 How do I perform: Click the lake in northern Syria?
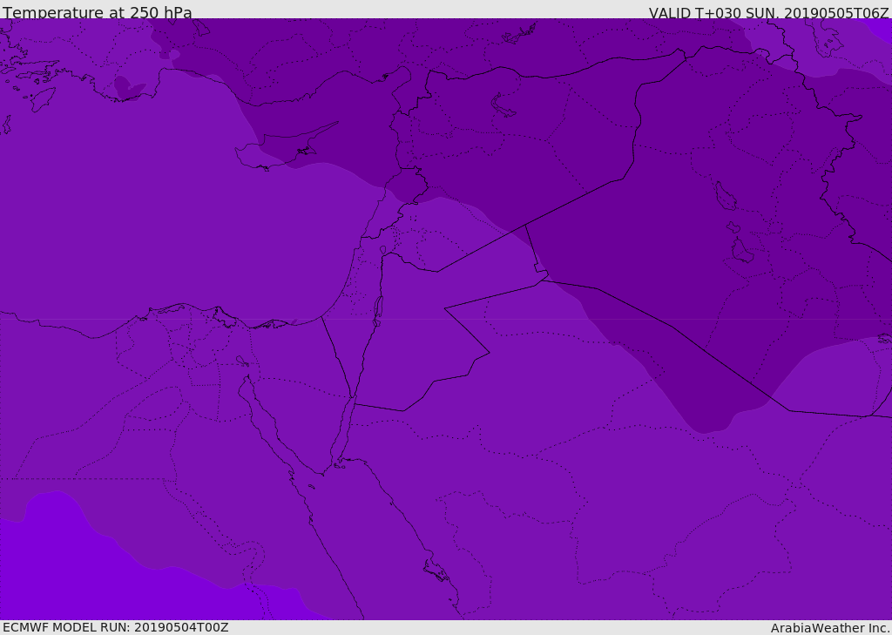[x=503, y=105]
